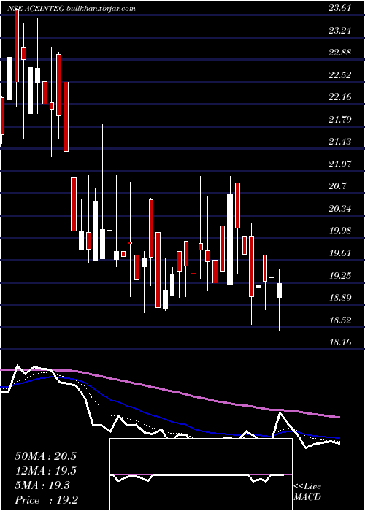Click the 18.16 price axis label
The image size is (365, 511).
click(x=340, y=342)
